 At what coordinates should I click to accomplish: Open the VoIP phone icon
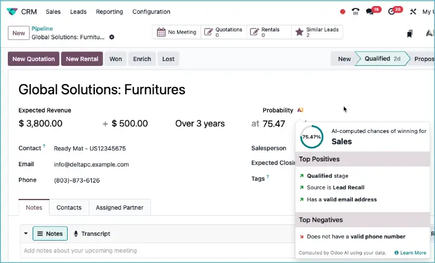(355, 11)
